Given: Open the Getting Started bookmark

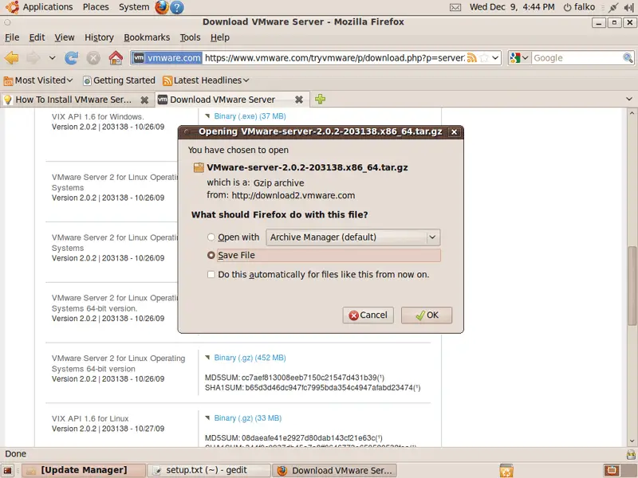Looking at the screenshot, I should coord(119,80).
